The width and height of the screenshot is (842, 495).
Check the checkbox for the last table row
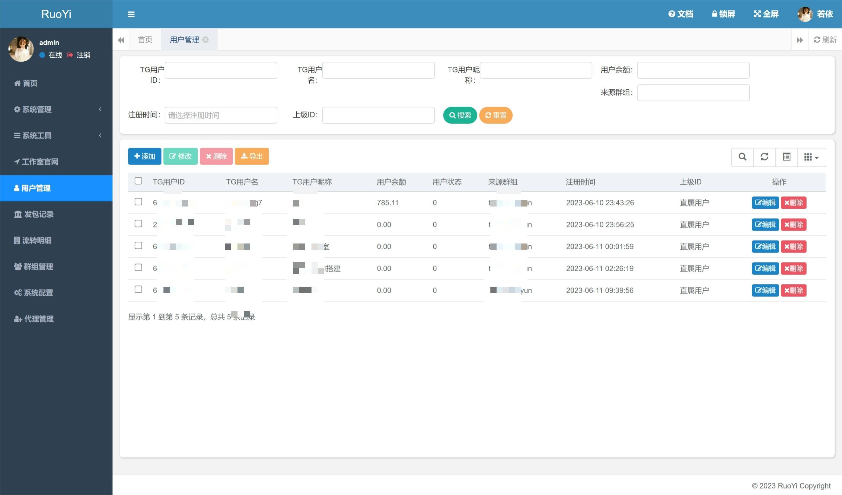(138, 289)
